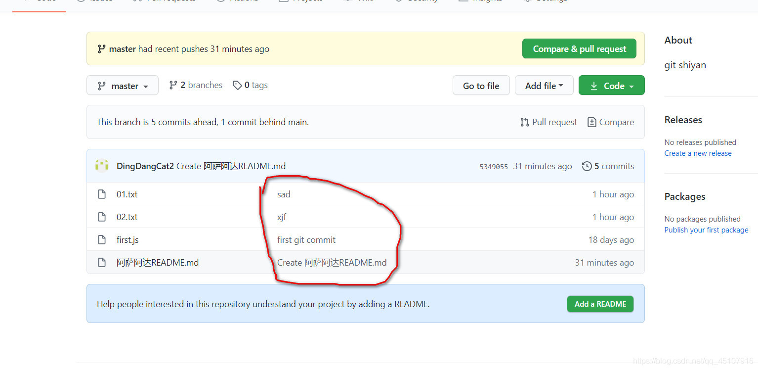Click "Publish your first package" link
The width and height of the screenshot is (758, 370).
click(x=707, y=230)
